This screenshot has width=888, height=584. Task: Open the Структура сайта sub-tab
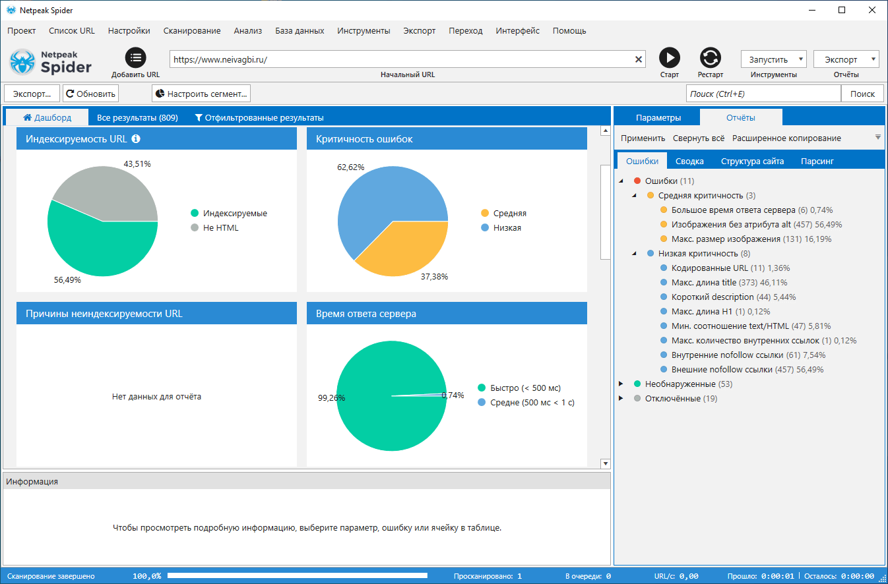753,161
